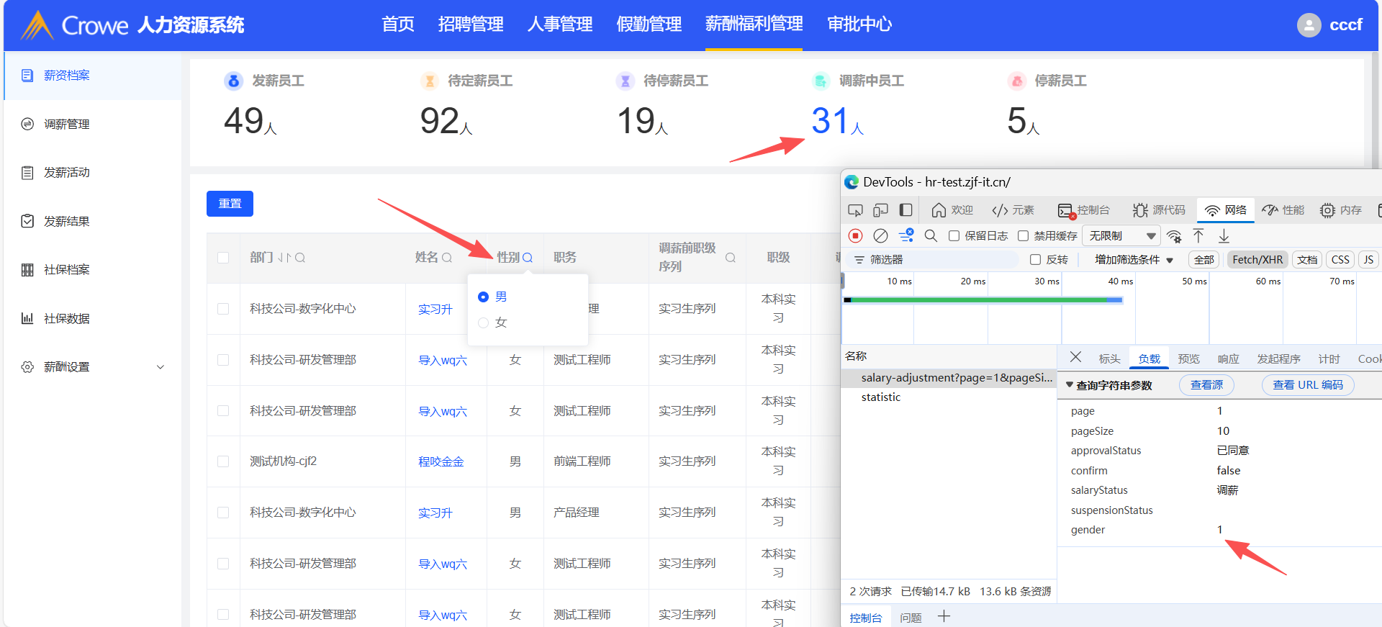The width and height of the screenshot is (1382, 627).
Task: Open employee link 程咬金金
Action: (x=441, y=461)
